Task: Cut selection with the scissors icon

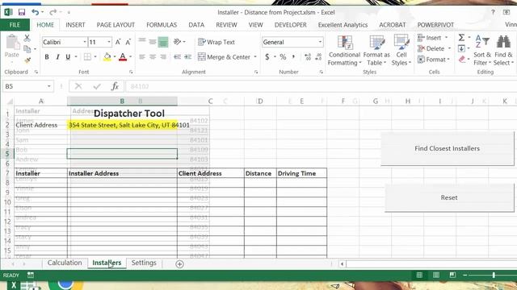Action: point(27,38)
